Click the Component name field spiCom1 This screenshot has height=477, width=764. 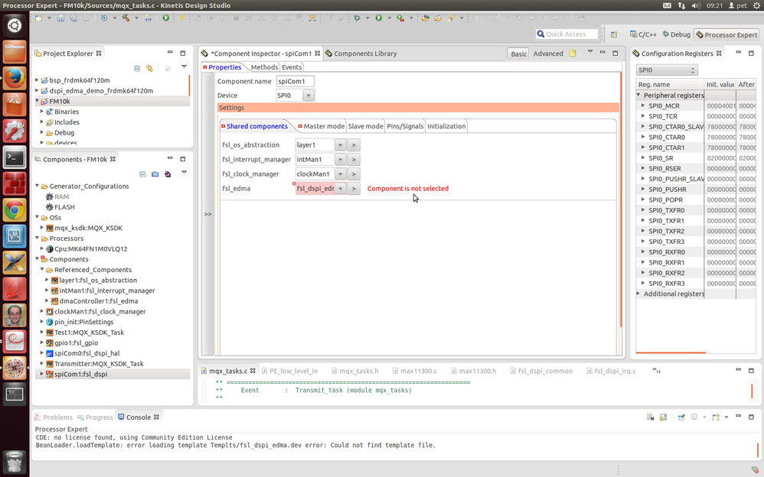[295, 81]
